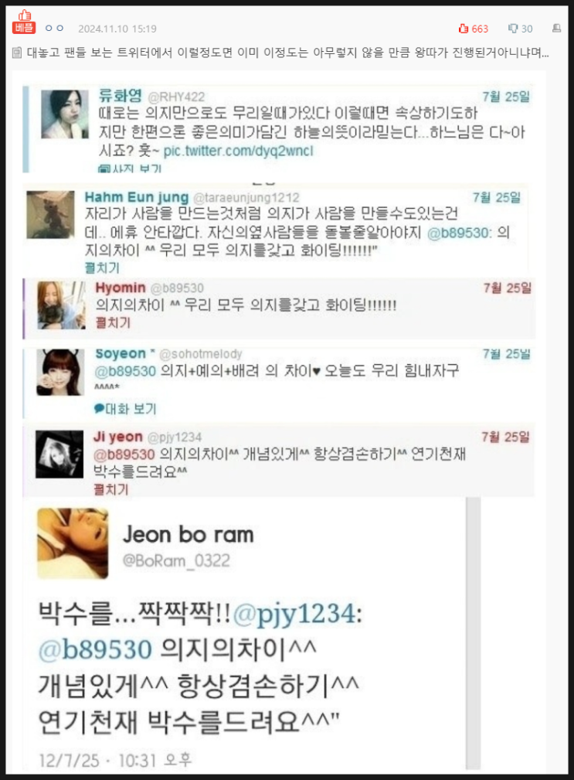The image size is (574, 780).
Task: Open the @taraeunjung1212 handle
Action: pos(246,197)
